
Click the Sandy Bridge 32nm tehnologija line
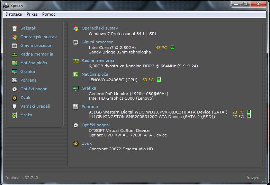click(120, 52)
